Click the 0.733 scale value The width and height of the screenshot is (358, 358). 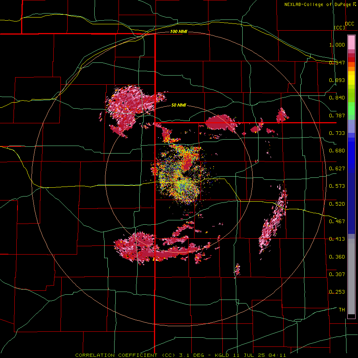coord(337,133)
